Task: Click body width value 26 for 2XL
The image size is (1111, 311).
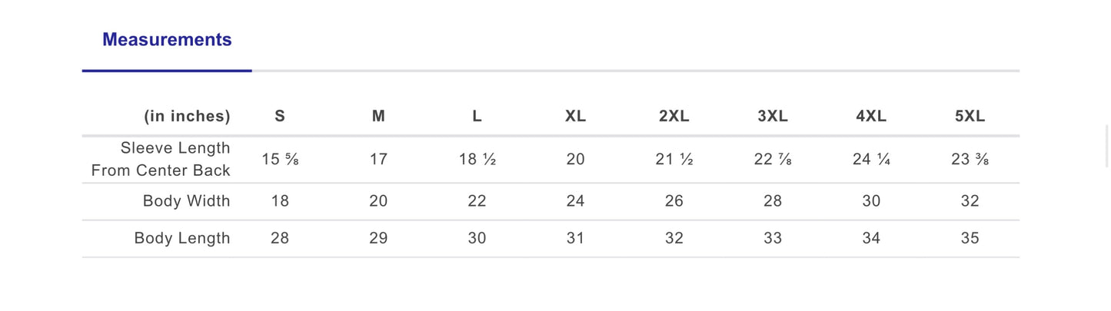Action: [674, 201]
